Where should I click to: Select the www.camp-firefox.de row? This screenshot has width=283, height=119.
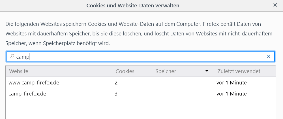(34, 83)
